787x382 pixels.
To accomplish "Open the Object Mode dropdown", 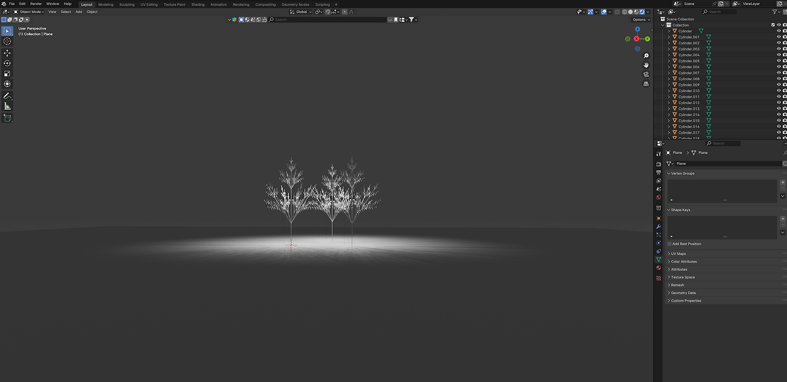I will coord(30,12).
